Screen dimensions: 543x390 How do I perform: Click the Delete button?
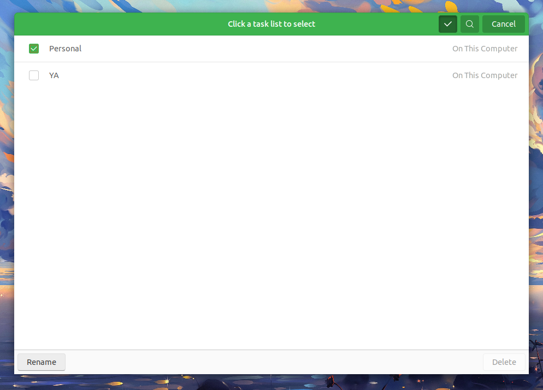coord(504,362)
